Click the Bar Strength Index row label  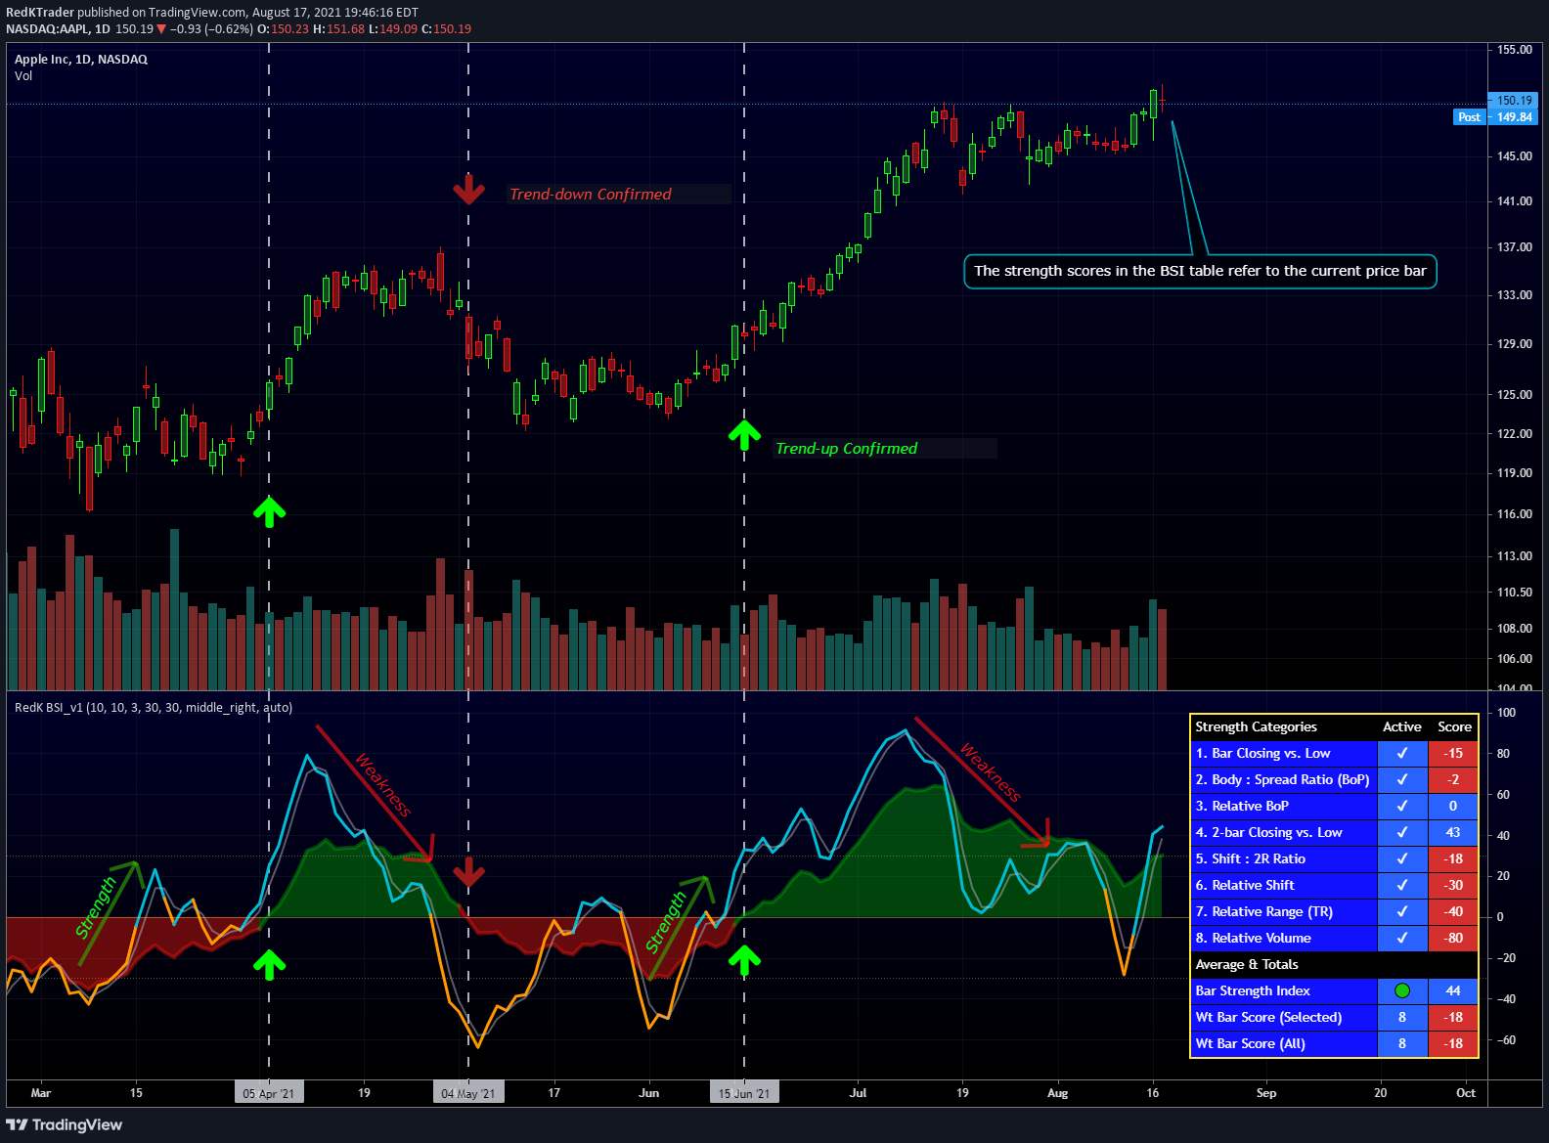tap(1253, 991)
